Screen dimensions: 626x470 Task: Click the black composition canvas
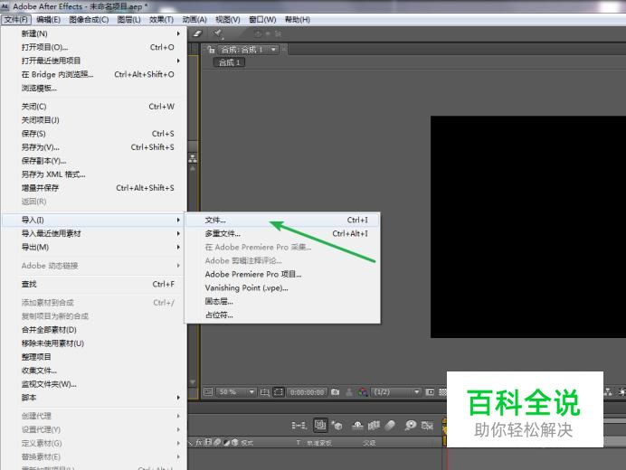point(528,227)
